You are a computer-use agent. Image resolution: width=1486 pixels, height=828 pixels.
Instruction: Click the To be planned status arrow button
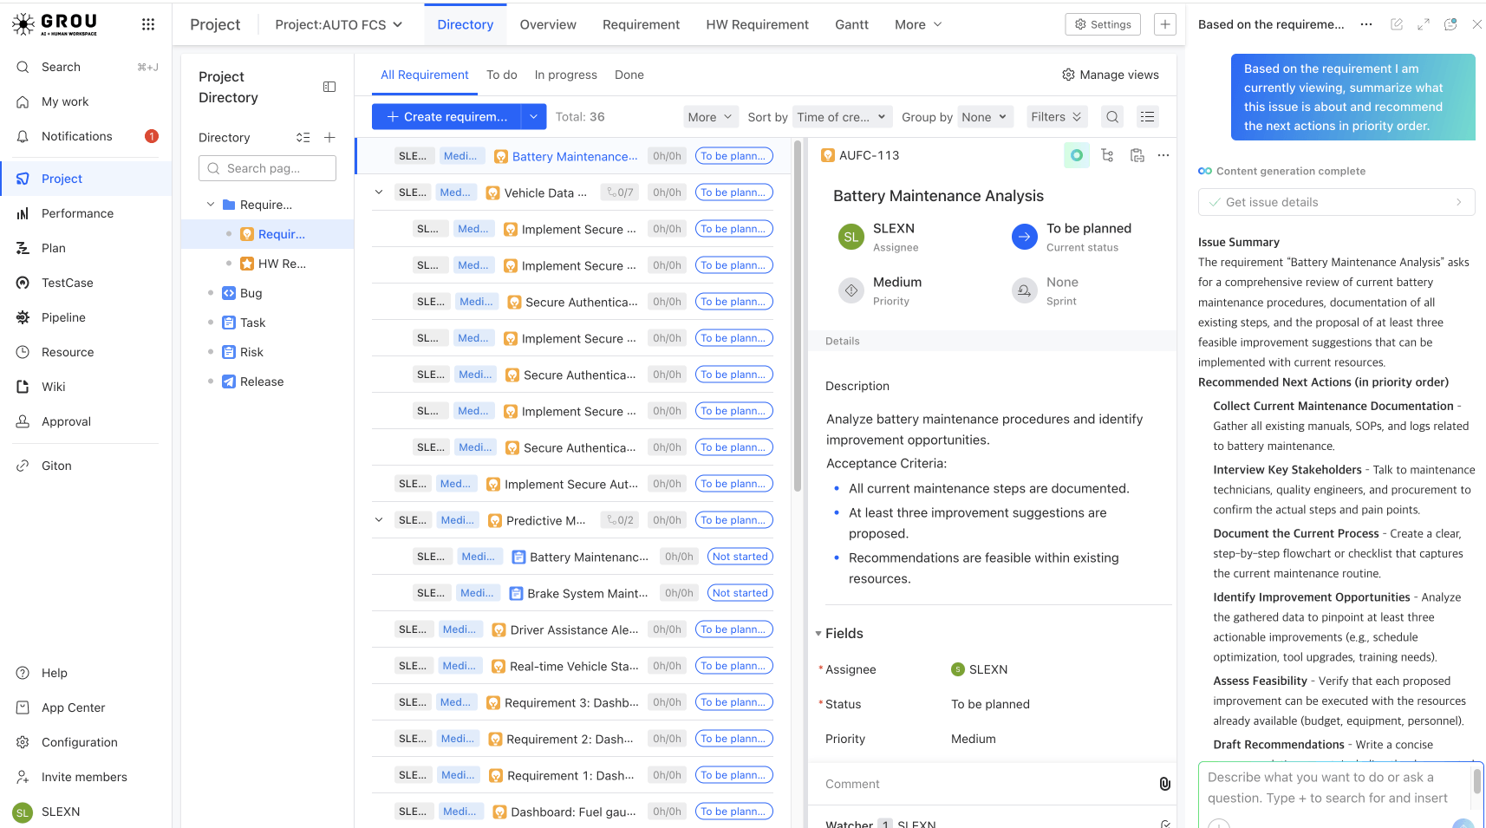[1025, 236]
